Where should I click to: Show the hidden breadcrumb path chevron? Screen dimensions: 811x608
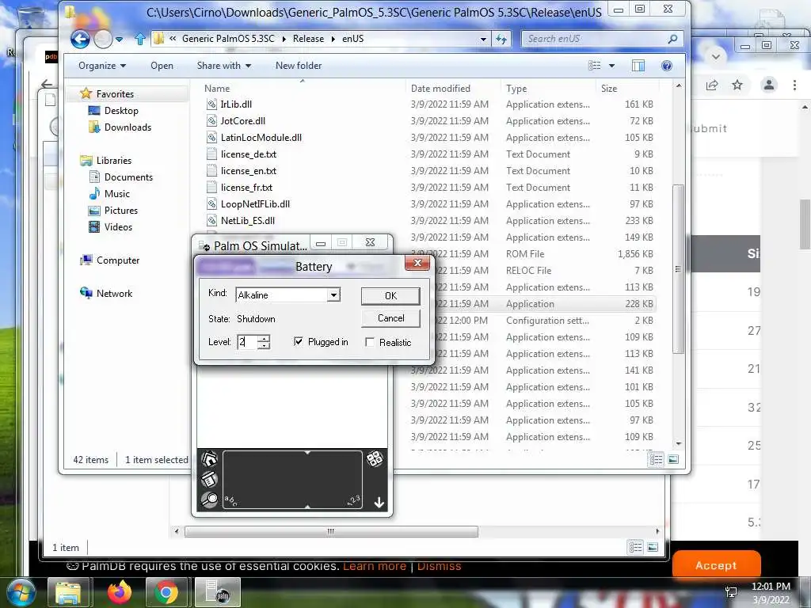click(173, 39)
